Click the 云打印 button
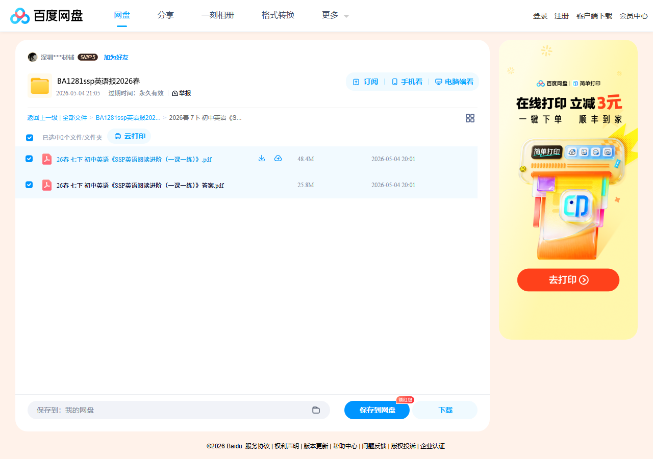 tap(130, 136)
